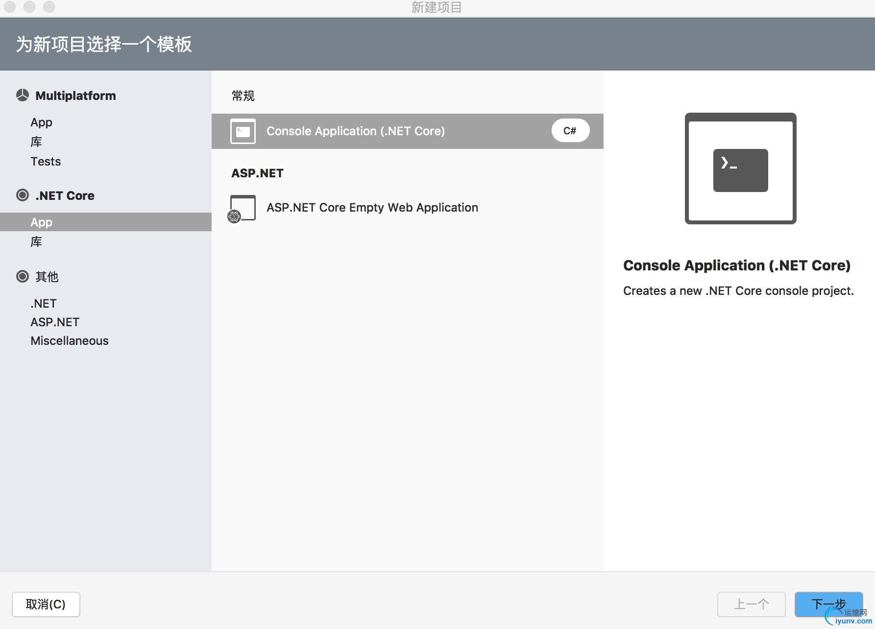The width and height of the screenshot is (875, 629).
Task: Click the 取消(C) cancel button
Action: (x=46, y=605)
